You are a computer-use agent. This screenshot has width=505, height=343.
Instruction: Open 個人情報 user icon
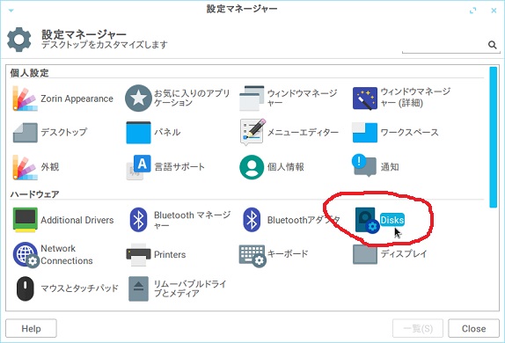click(x=252, y=167)
